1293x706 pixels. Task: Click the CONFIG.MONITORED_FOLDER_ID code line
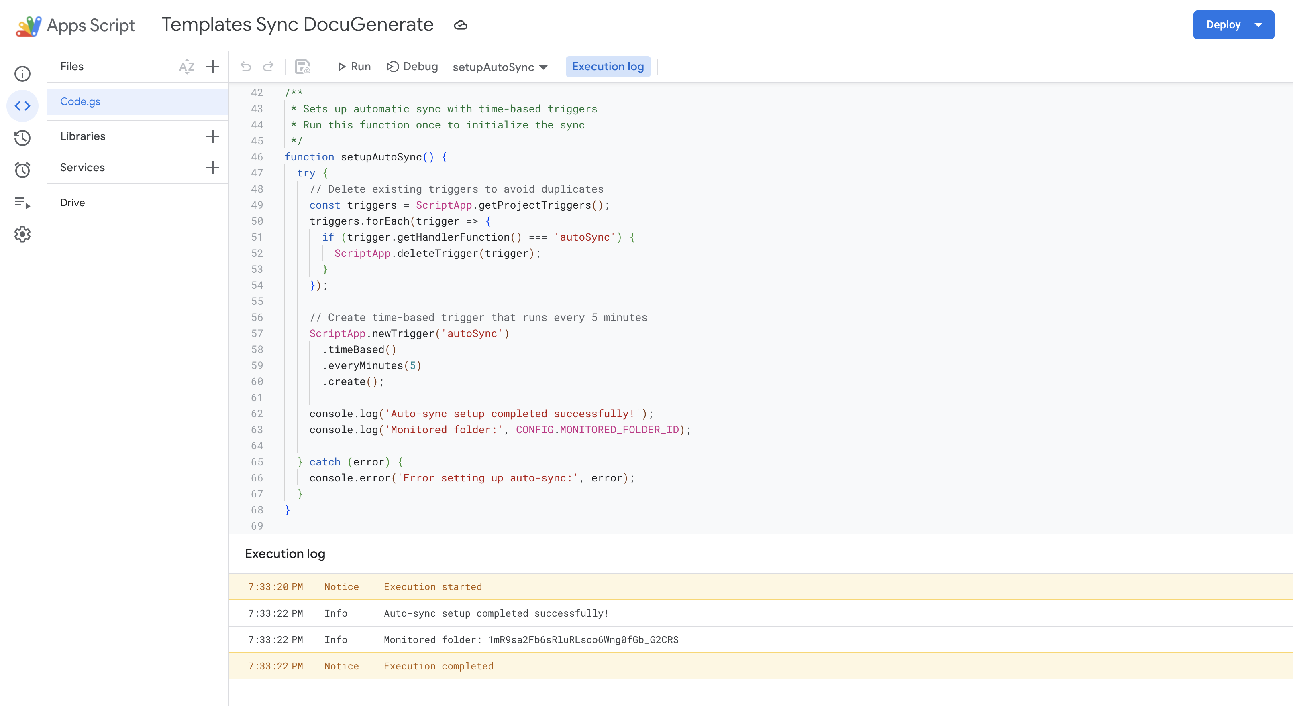click(x=500, y=430)
